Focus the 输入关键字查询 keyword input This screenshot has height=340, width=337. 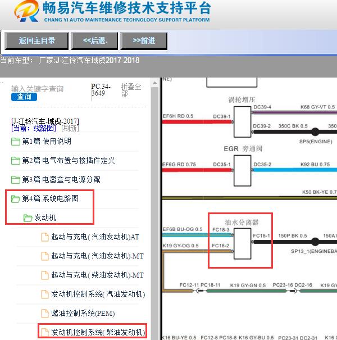pyautogui.click(x=37, y=88)
